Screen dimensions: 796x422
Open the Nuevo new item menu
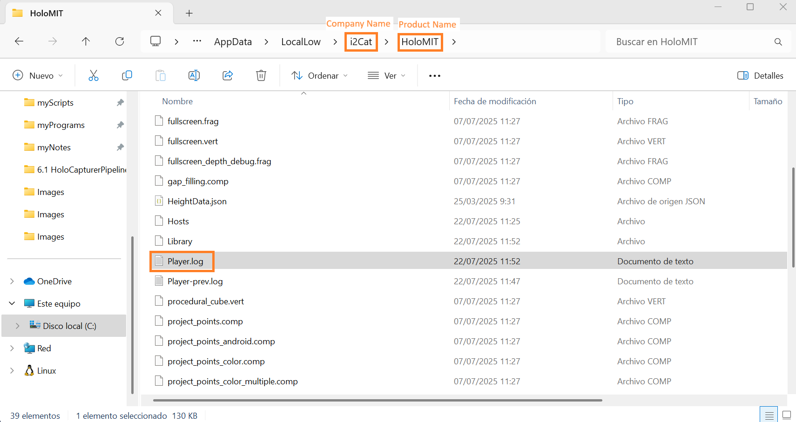[37, 75]
